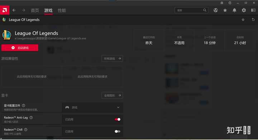Click the large League Of Legends logo
Viewport: 258px width, 140px height.
6,35
